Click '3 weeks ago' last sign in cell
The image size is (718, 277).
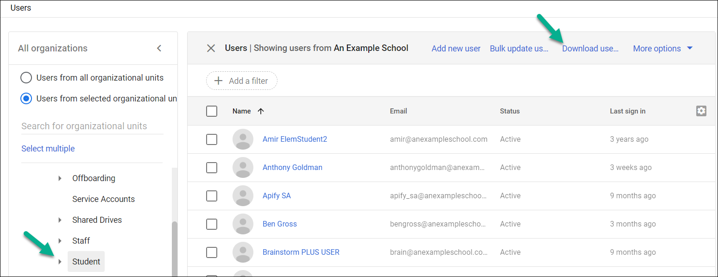630,167
